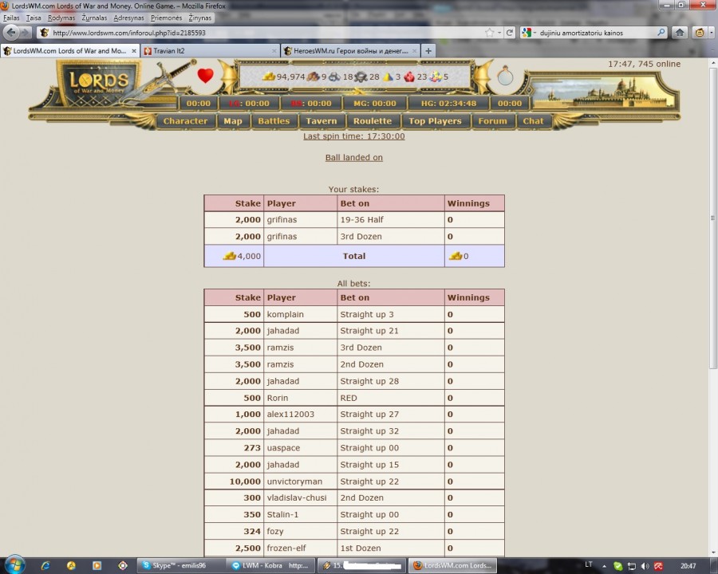
Task: Open the Roulette page button
Action: click(x=373, y=121)
